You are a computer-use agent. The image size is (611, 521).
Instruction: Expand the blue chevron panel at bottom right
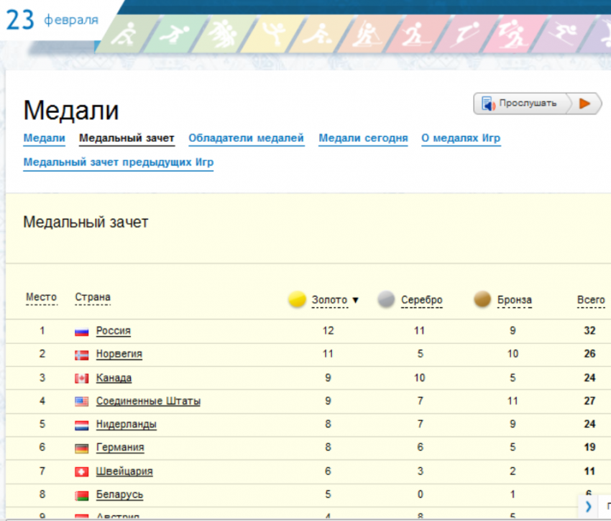tap(588, 506)
